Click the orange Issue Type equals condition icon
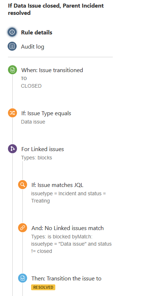The width and height of the screenshot is (146, 296). (x=12, y=113)
